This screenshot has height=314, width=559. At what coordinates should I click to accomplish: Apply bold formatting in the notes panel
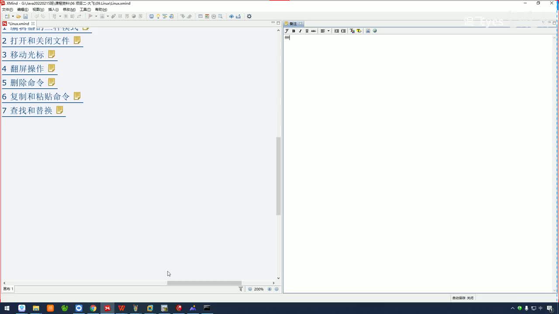click(x=293, y=31)
